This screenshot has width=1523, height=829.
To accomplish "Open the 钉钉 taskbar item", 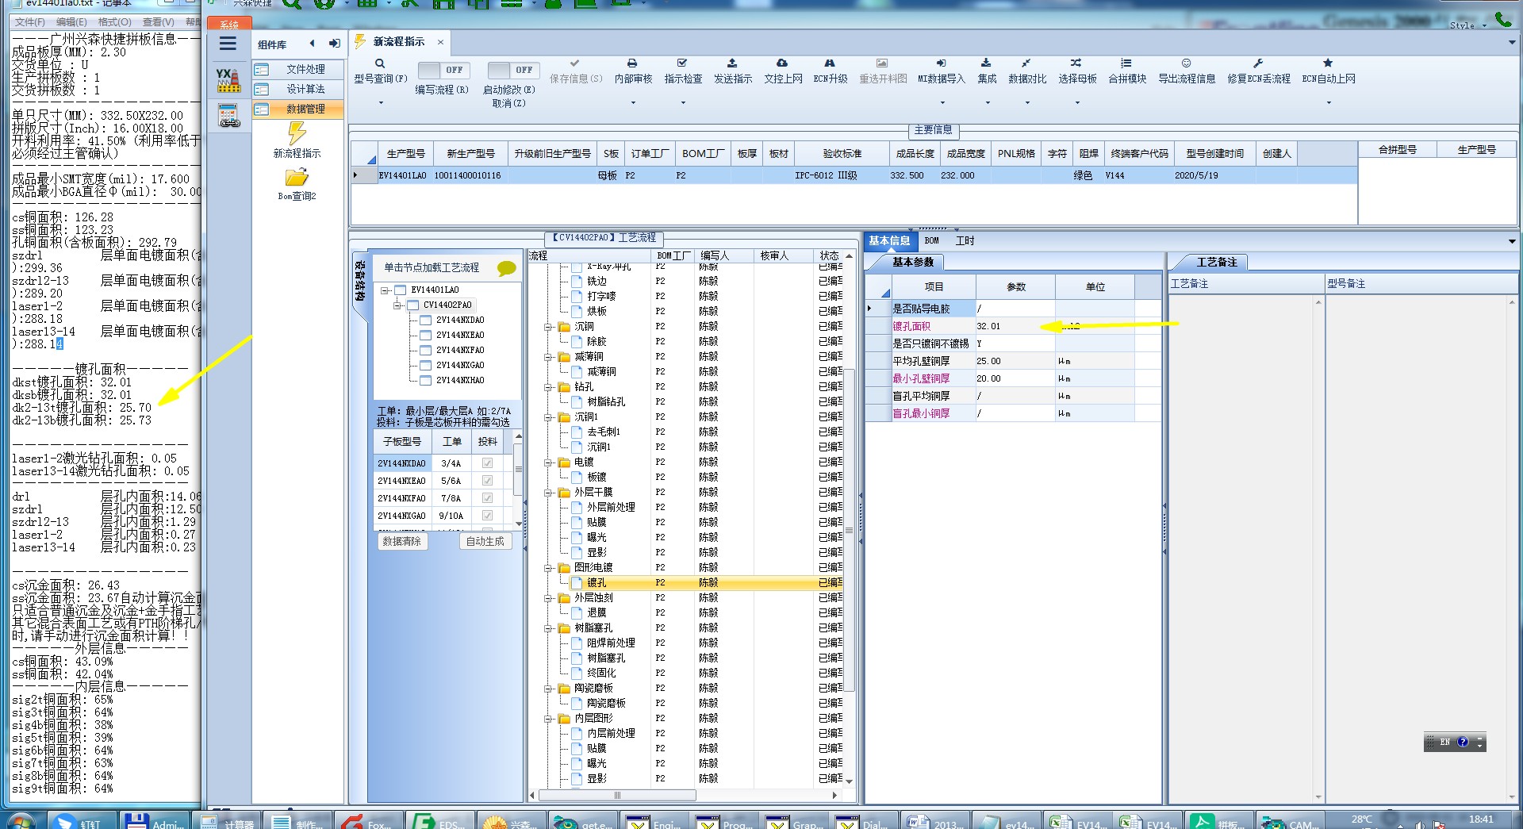I will point(82,821).
